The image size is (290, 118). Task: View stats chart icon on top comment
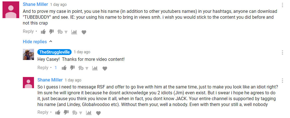[74, 32]
